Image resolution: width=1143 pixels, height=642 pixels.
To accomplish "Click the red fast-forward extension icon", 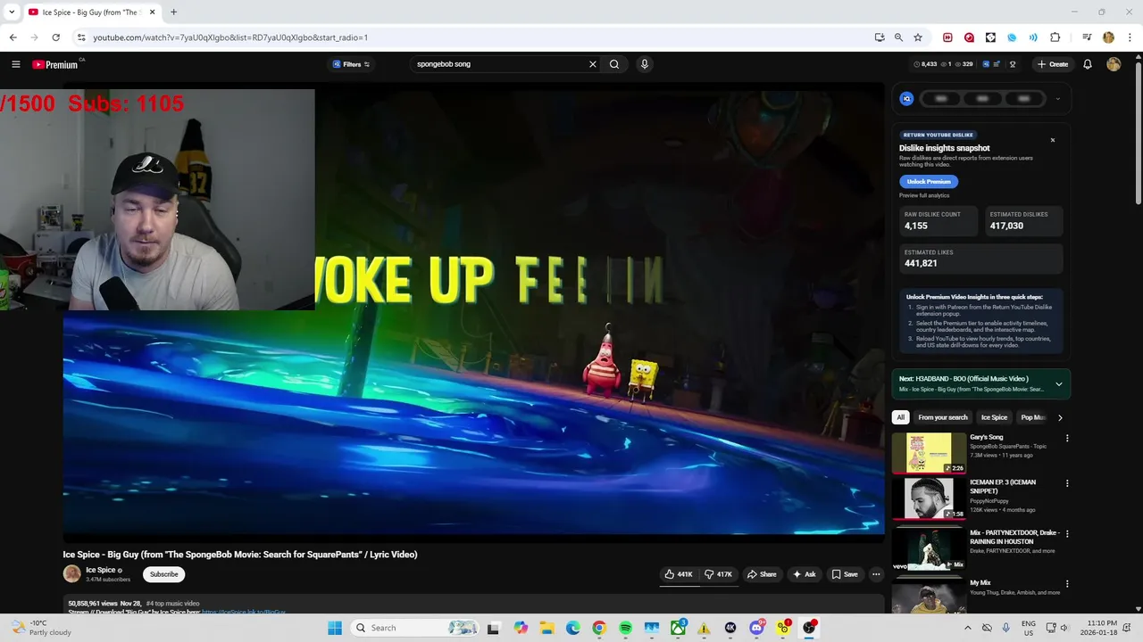I will [947, 37].
